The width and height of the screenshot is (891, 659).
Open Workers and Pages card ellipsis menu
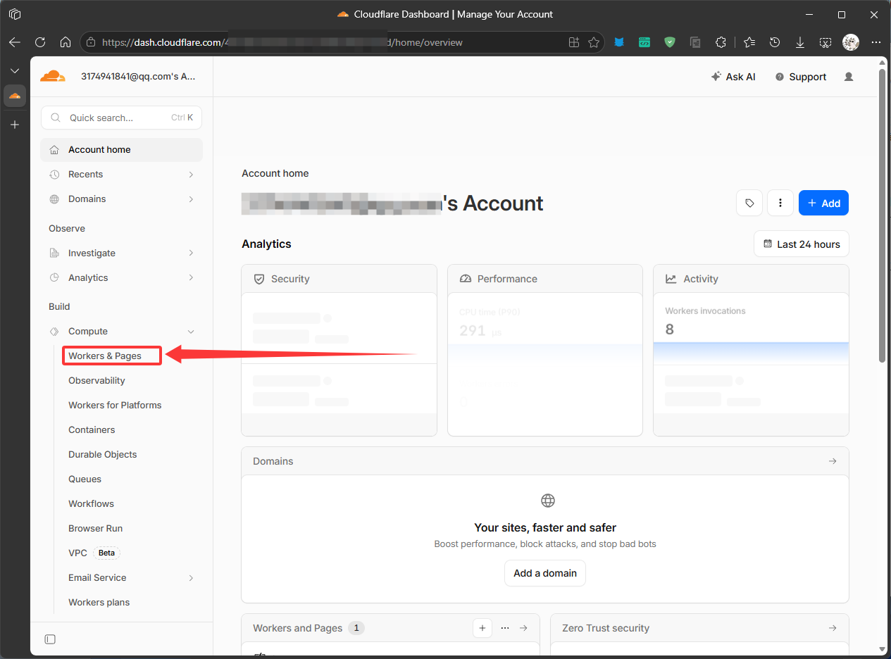504,628
